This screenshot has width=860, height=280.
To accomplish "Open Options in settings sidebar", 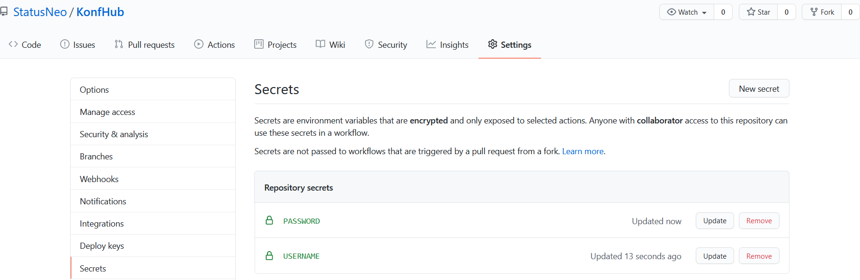I will 153,89.
